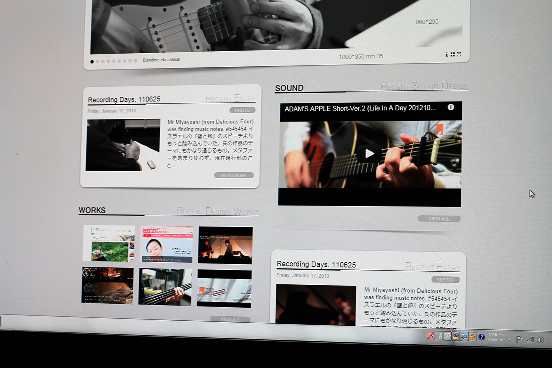Image resolution: width=552 pixels, height=368 pixels.
Task: Toggle KANA lock indicator
Action: (x=493, y=340)
